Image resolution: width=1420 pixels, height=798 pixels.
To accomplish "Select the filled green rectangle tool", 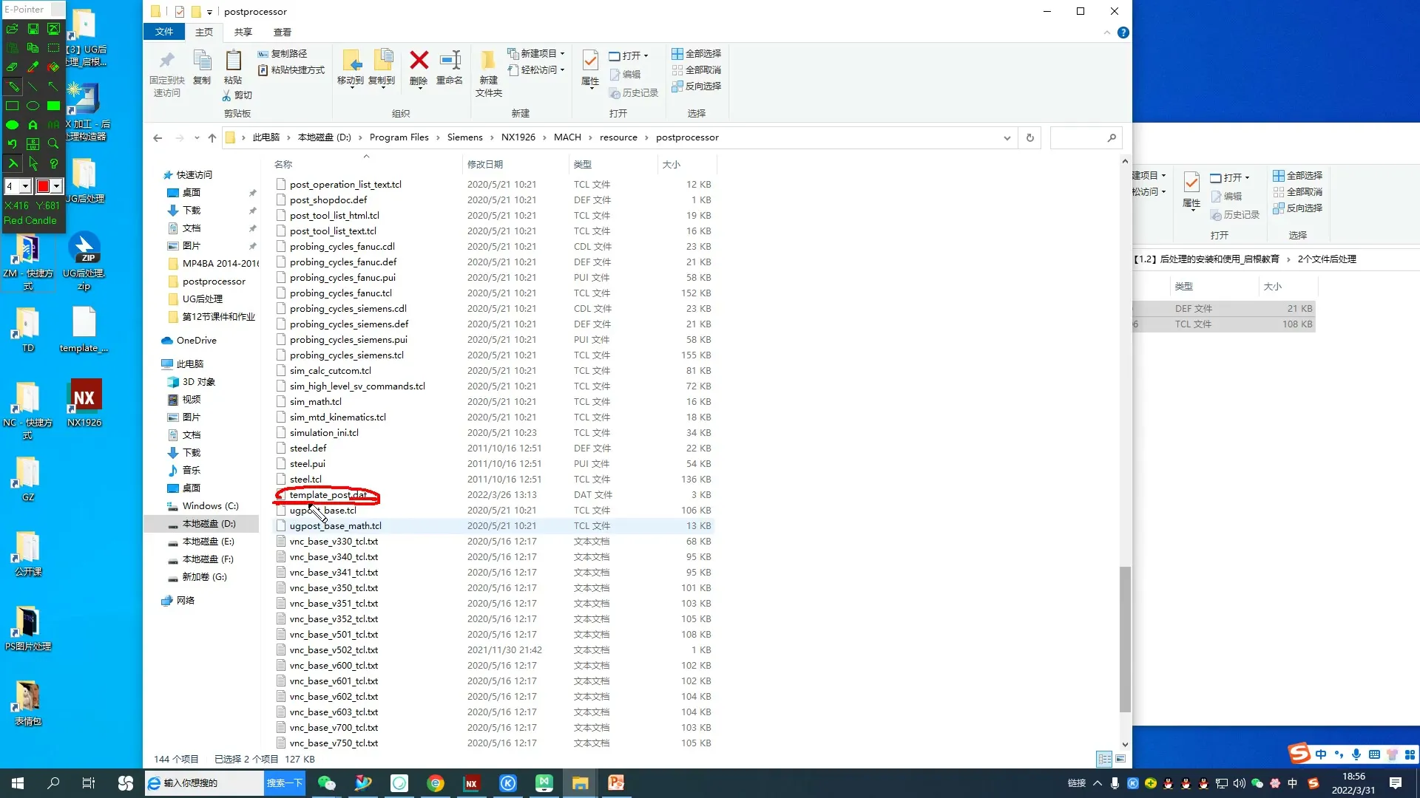I will [53, 106].
